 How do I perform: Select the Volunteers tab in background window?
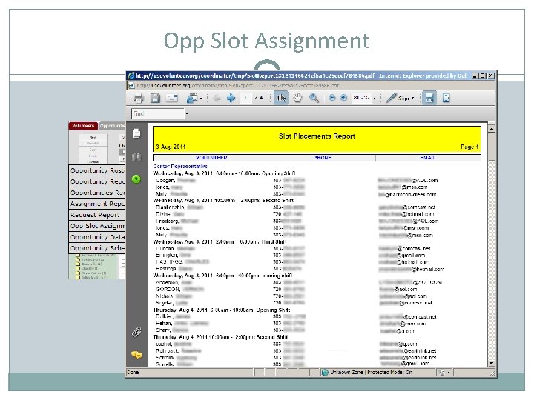[83, 126]
